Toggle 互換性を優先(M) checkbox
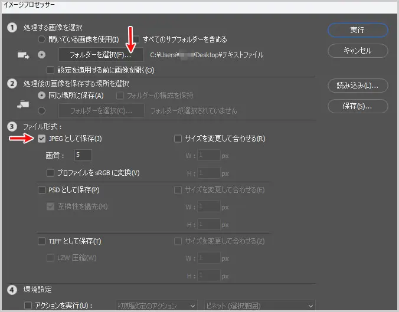The height and width of the screenshot is (312, 399). (50, 206)
